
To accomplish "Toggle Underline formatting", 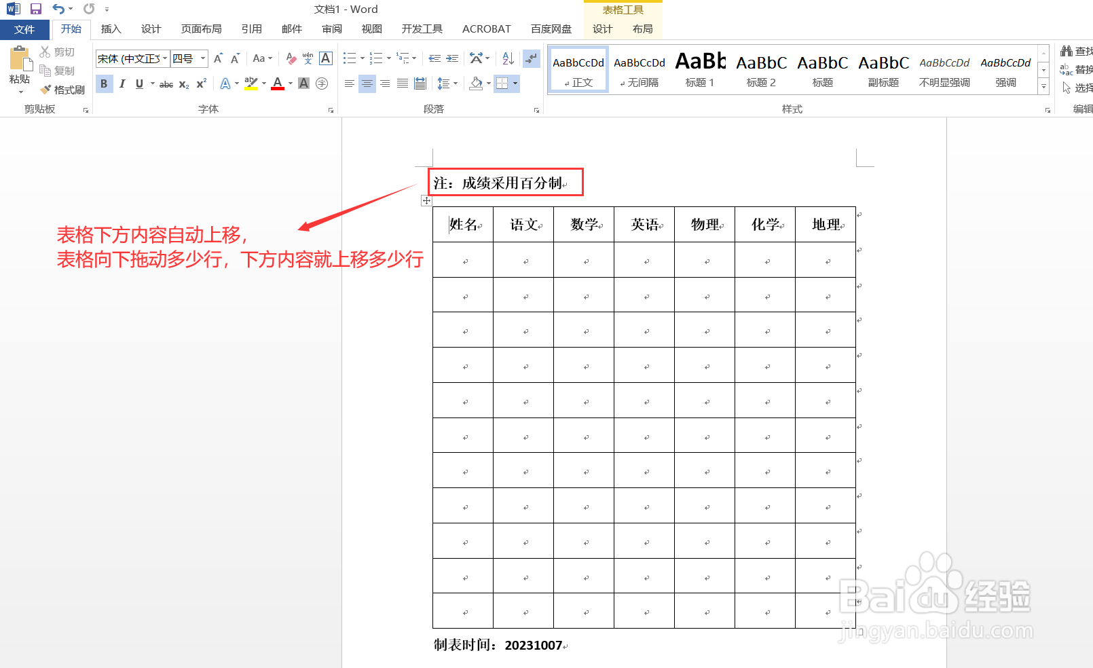I will (139, 84).
